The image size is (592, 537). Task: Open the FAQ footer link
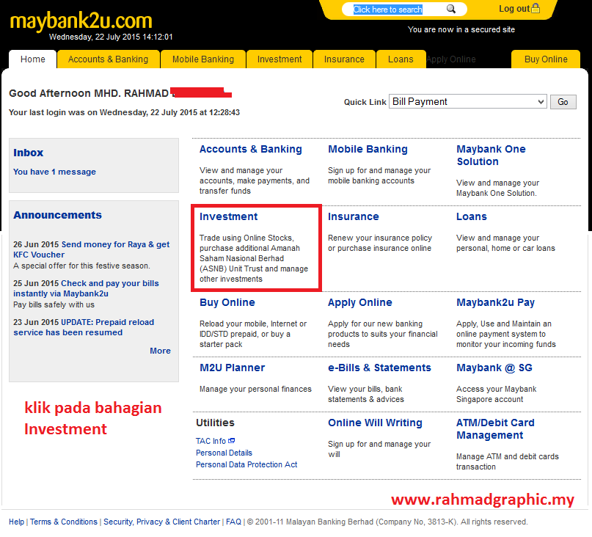coord(233,522)
